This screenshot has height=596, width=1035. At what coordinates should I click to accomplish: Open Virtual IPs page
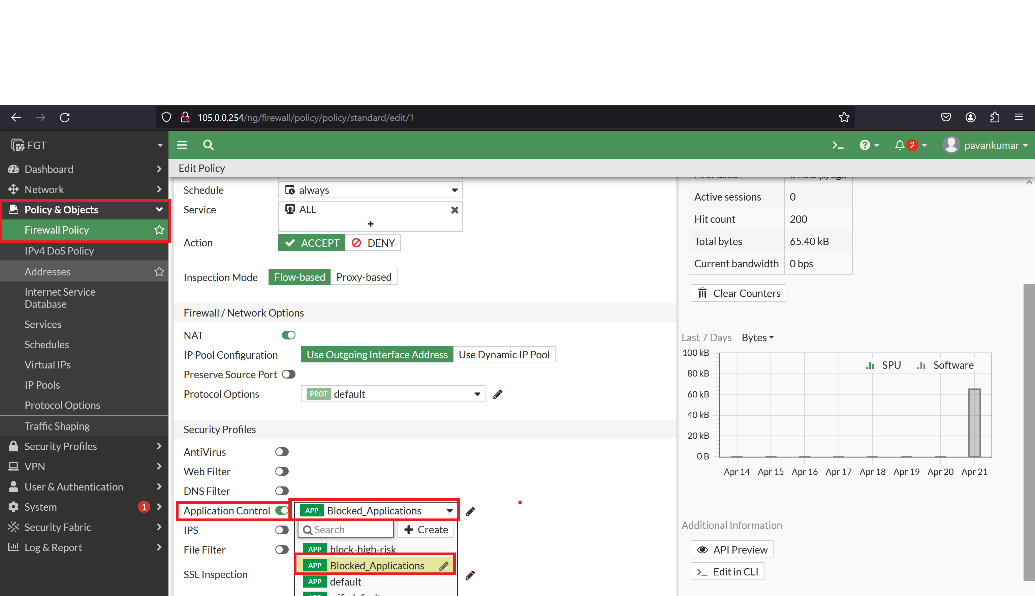click(x=48, y=365)
